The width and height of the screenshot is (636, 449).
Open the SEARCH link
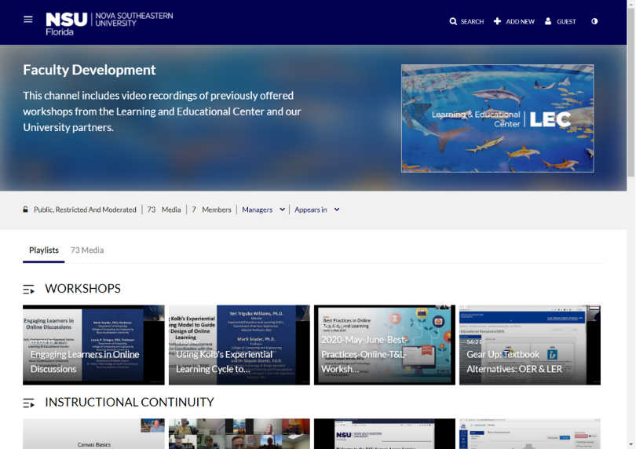click(x=472, y=21)
